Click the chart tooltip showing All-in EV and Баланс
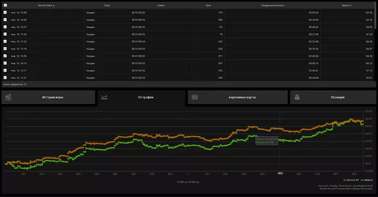Viewport: 378px width, 197px height. (267, 141)
